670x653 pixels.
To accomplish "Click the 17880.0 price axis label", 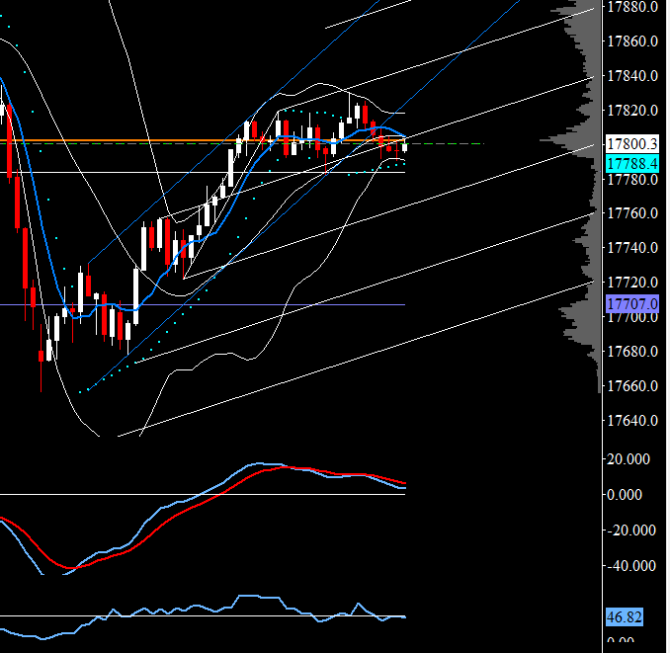I will point(632,7).
